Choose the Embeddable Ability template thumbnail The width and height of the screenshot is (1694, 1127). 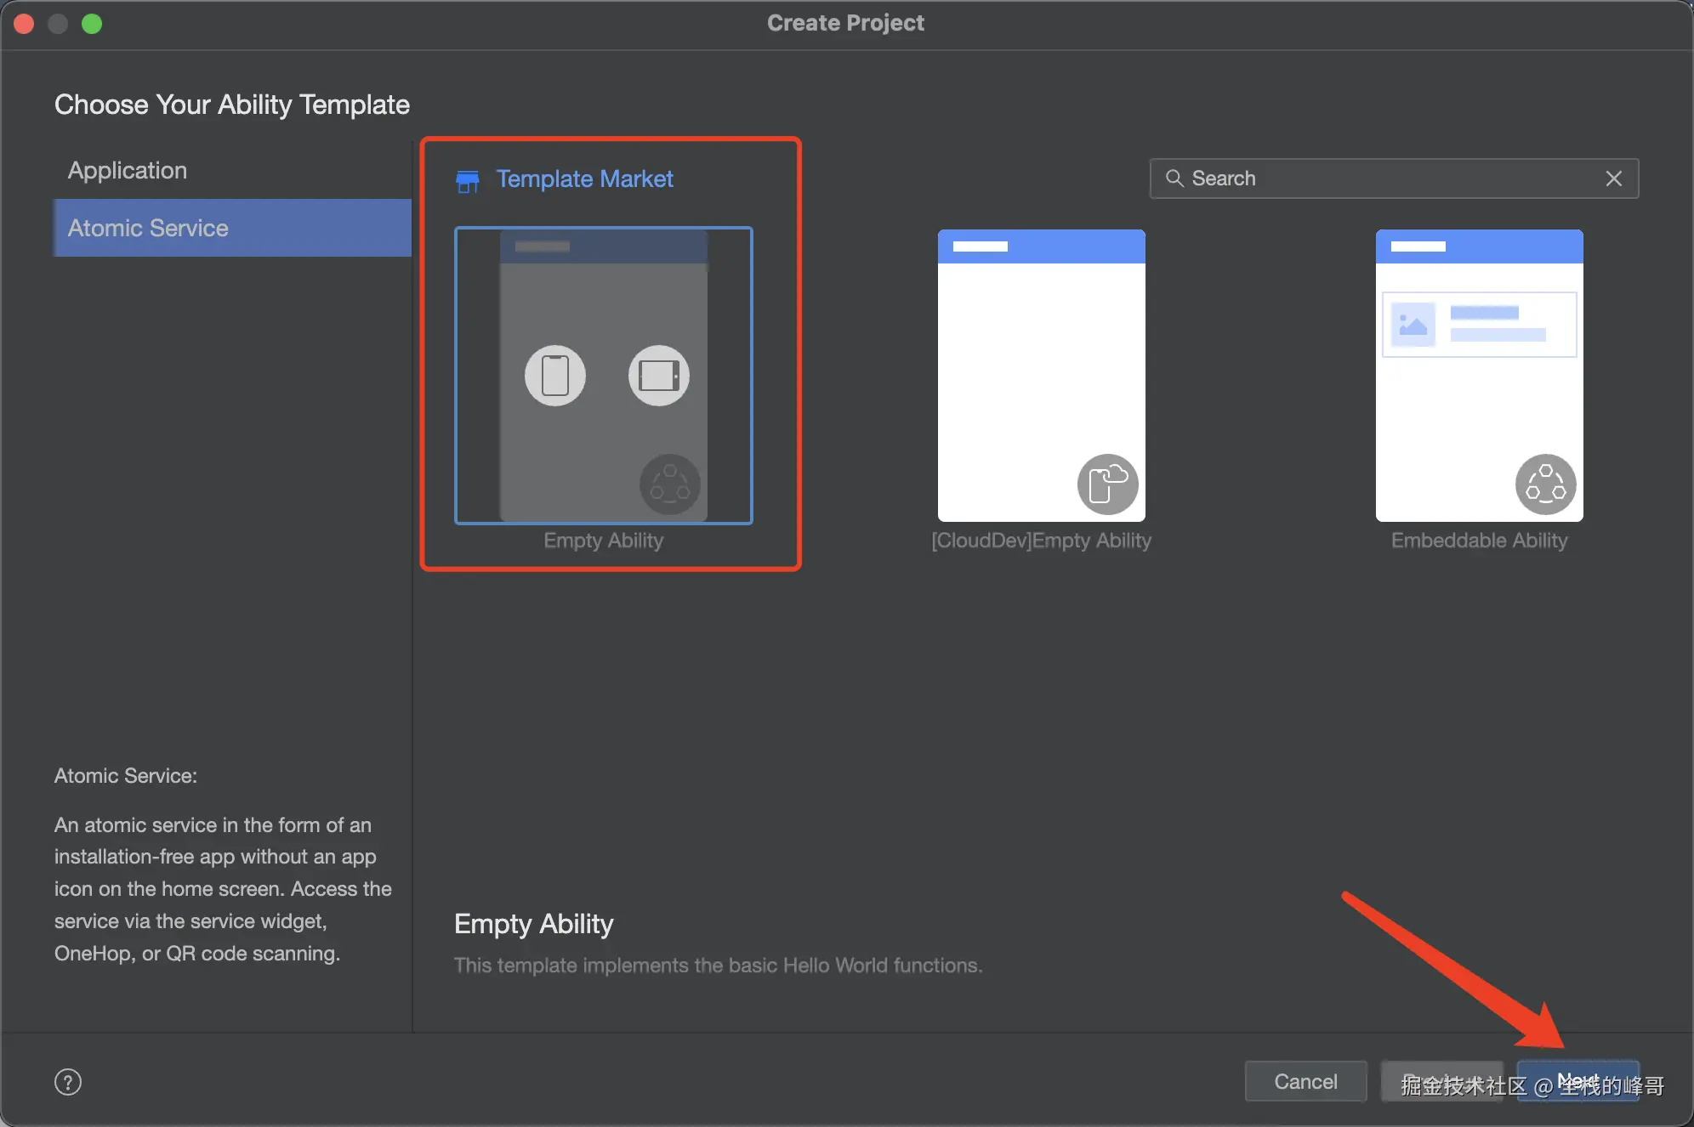1479,375
